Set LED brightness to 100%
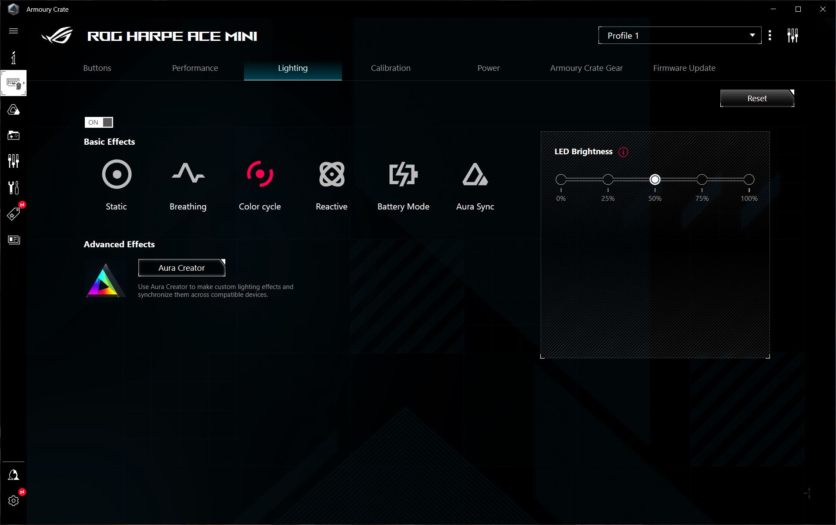Screen dimensions: 836x525 click(x=749, y=179)
